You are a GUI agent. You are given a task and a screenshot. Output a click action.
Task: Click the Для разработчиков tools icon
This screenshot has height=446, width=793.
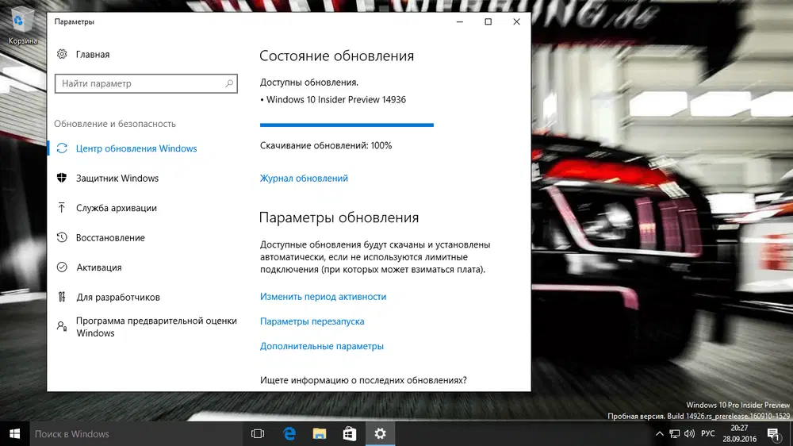(x=62, y=297)
